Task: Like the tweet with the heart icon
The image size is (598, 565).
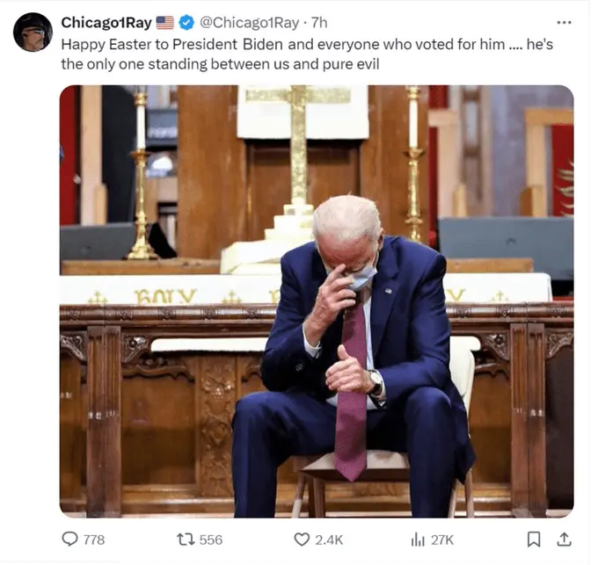Action: coord(302,540)
